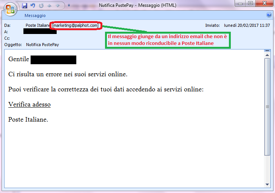Go to next item using the down arrow
Viewport: 275px width, 193px height.
57,6
